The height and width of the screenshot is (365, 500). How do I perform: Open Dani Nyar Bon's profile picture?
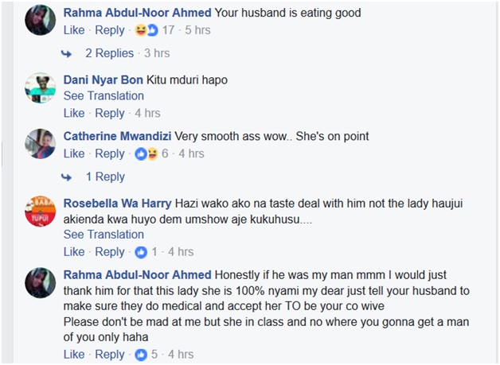(40, 88)
